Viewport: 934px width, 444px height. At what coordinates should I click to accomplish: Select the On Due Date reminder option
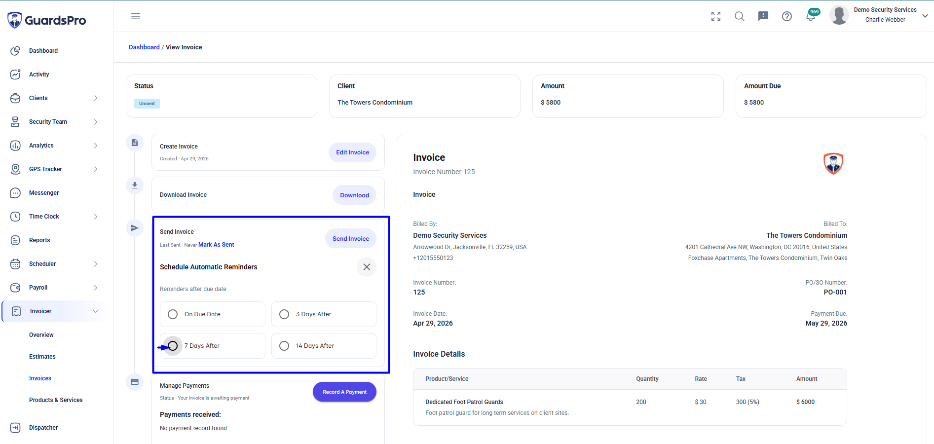213,314
